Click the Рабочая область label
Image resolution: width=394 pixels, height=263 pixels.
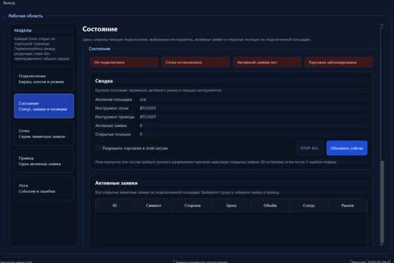tap(26, 16)
